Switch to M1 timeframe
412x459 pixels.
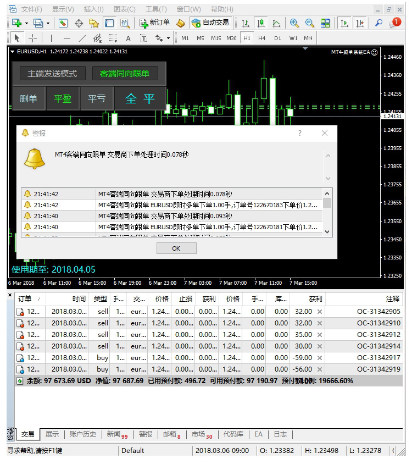pos(185,38)
